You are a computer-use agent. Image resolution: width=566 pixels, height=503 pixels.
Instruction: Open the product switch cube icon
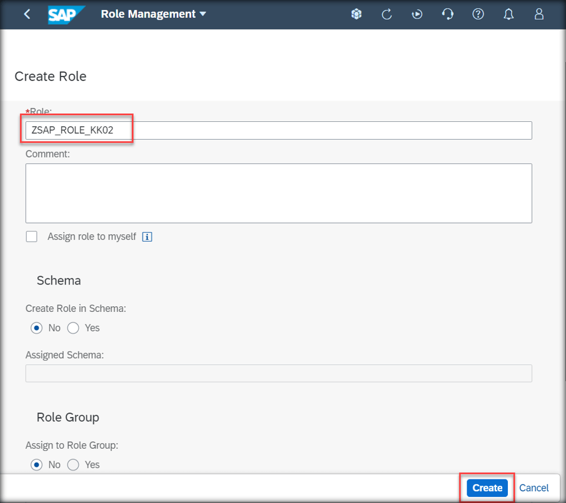(356, 14)
